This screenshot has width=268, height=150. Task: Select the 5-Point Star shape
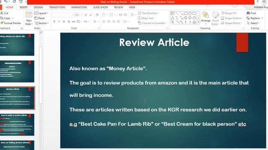point(194,22)
